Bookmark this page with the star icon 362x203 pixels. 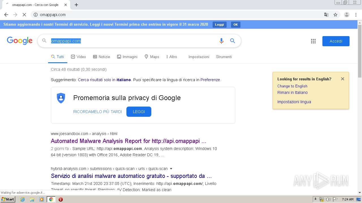click(x=335, y=15)
